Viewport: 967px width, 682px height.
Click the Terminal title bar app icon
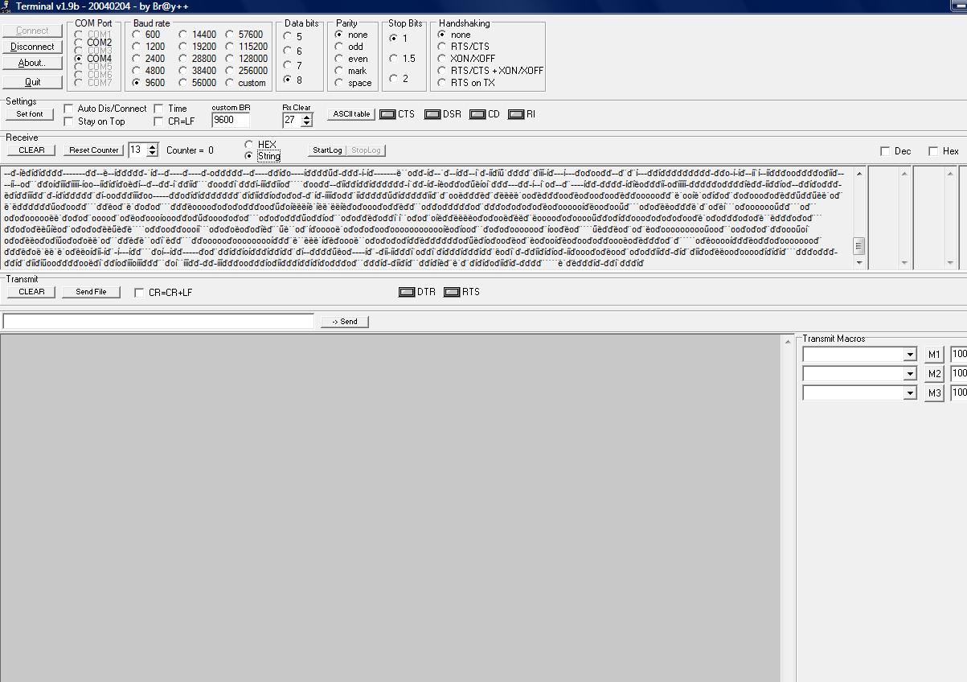[x=6, y=6]
